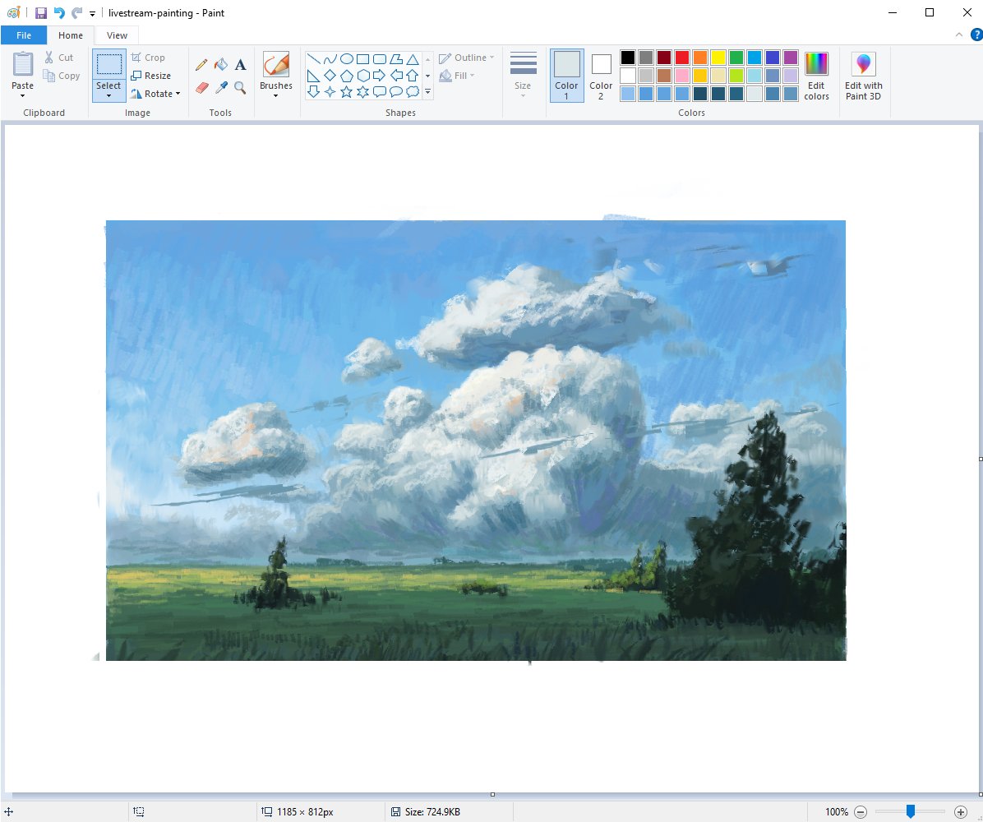Image resolution: width=983 pixels, height=822 pixels.
Task: Open the Help question mark icon
Action: [976, 35]
